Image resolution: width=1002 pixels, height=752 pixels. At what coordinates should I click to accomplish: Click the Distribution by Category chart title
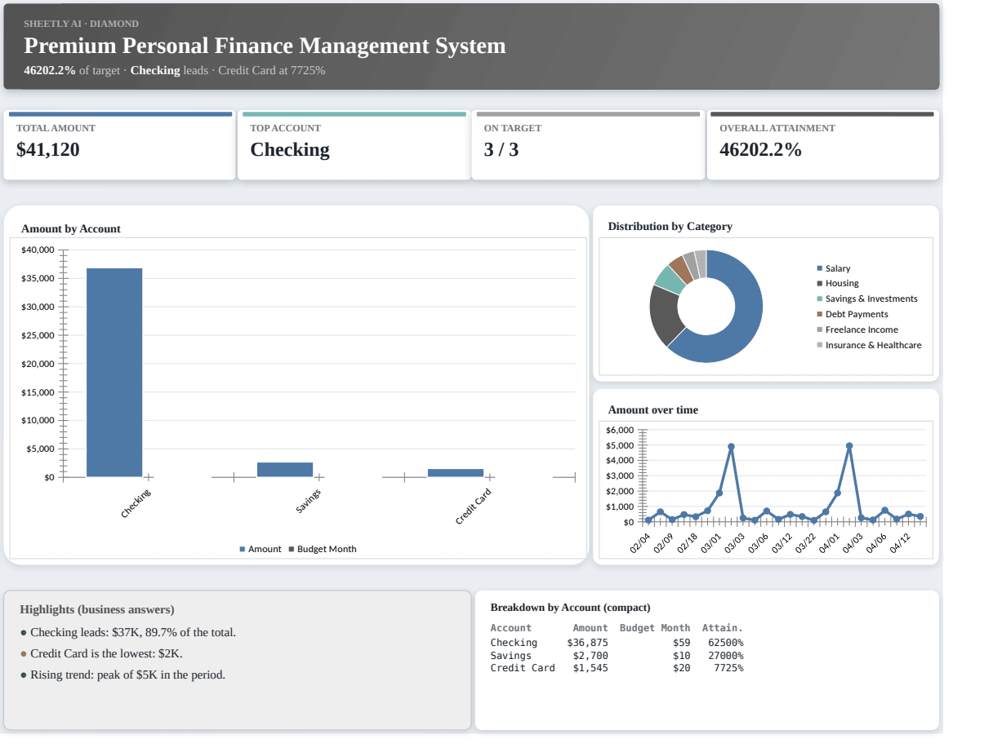[x=670, y=227]
